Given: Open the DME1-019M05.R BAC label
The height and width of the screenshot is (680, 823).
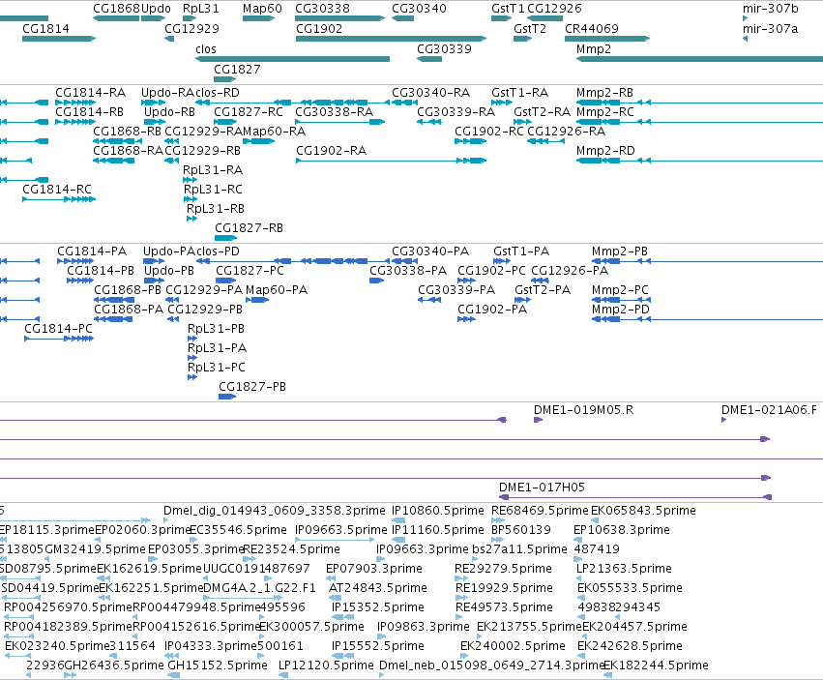Looking at the screenshot, I should pyautogui.click(x=583, y=410).
